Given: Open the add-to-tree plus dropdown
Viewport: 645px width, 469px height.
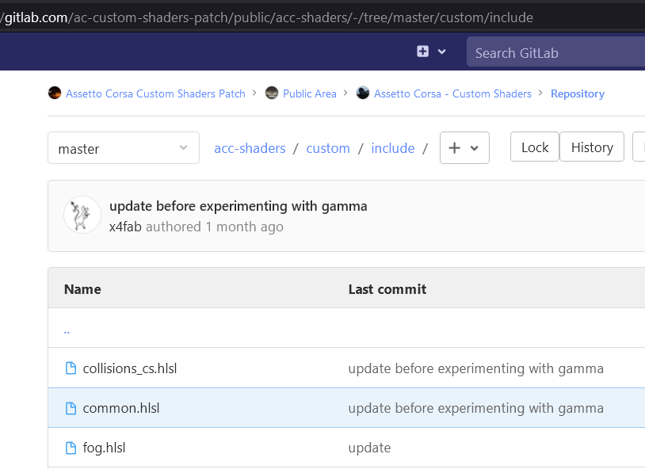Looking at the screenshot, I should (464, 147).
